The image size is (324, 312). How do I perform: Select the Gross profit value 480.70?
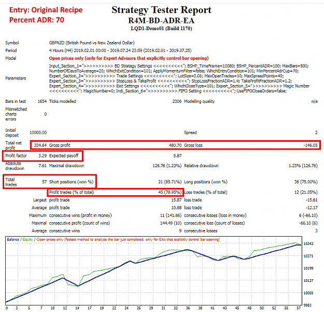(175, 145)
